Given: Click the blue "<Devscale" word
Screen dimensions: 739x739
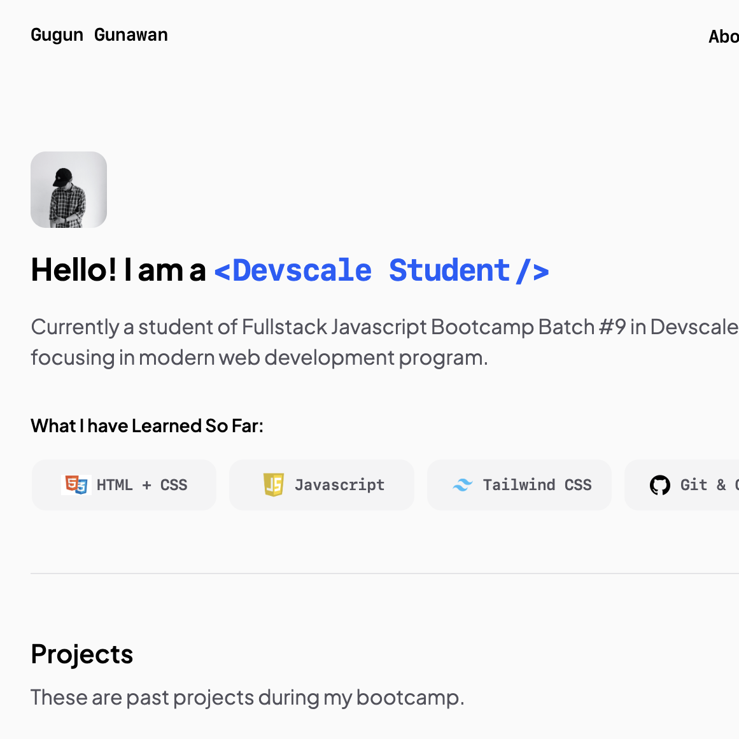Looking at the screenshot, I should pyautogui.click(x=293, y=271).
